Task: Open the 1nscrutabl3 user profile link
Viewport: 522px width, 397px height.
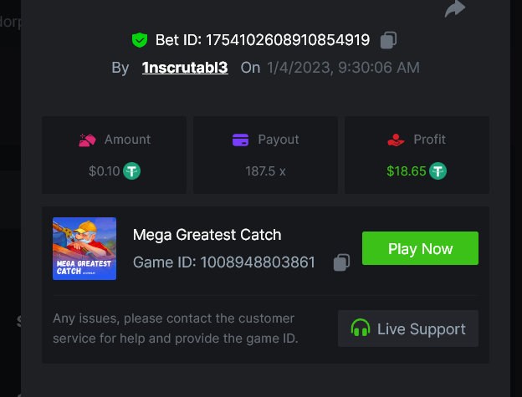Action: (185, 67)
